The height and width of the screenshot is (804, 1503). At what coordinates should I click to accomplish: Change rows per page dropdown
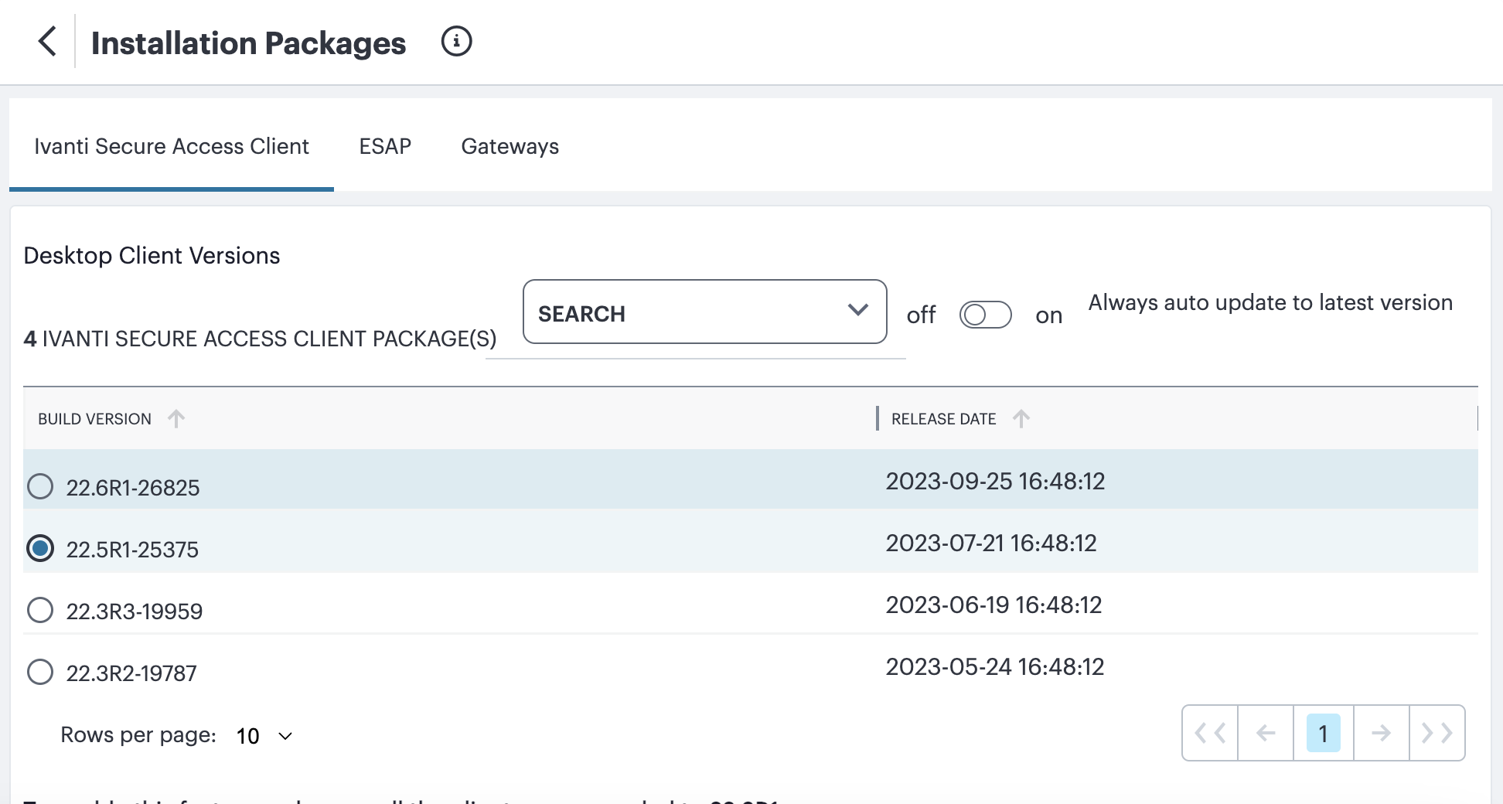tap(264, 736)
